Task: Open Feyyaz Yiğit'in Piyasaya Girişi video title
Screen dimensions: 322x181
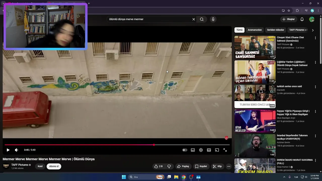Action: pos(293,113)
